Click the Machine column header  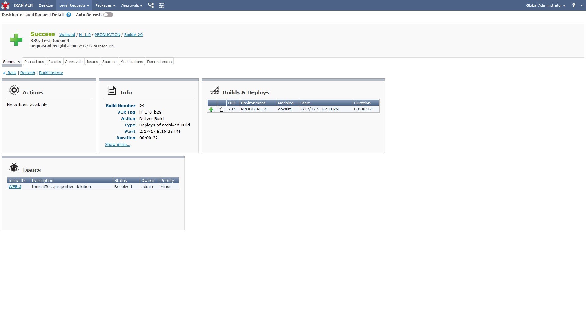(288, 103)
